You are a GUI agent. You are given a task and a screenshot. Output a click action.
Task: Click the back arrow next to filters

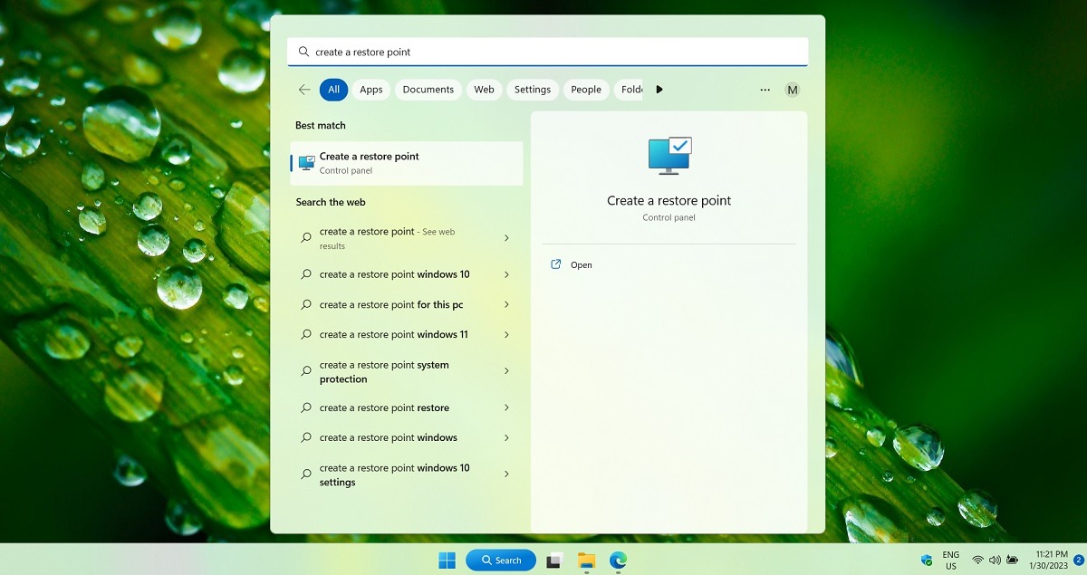click(x=304, y=89)
